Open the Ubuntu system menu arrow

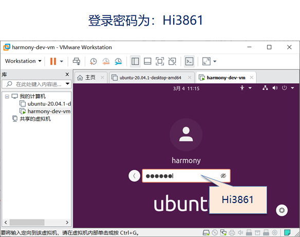pos(292,88)
